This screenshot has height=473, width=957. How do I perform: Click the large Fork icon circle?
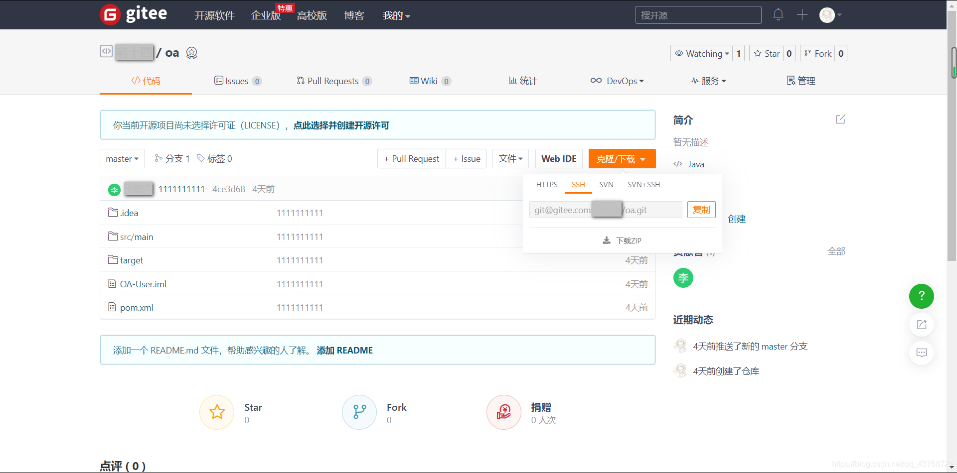pyautogui.click(x=359, y=412)
